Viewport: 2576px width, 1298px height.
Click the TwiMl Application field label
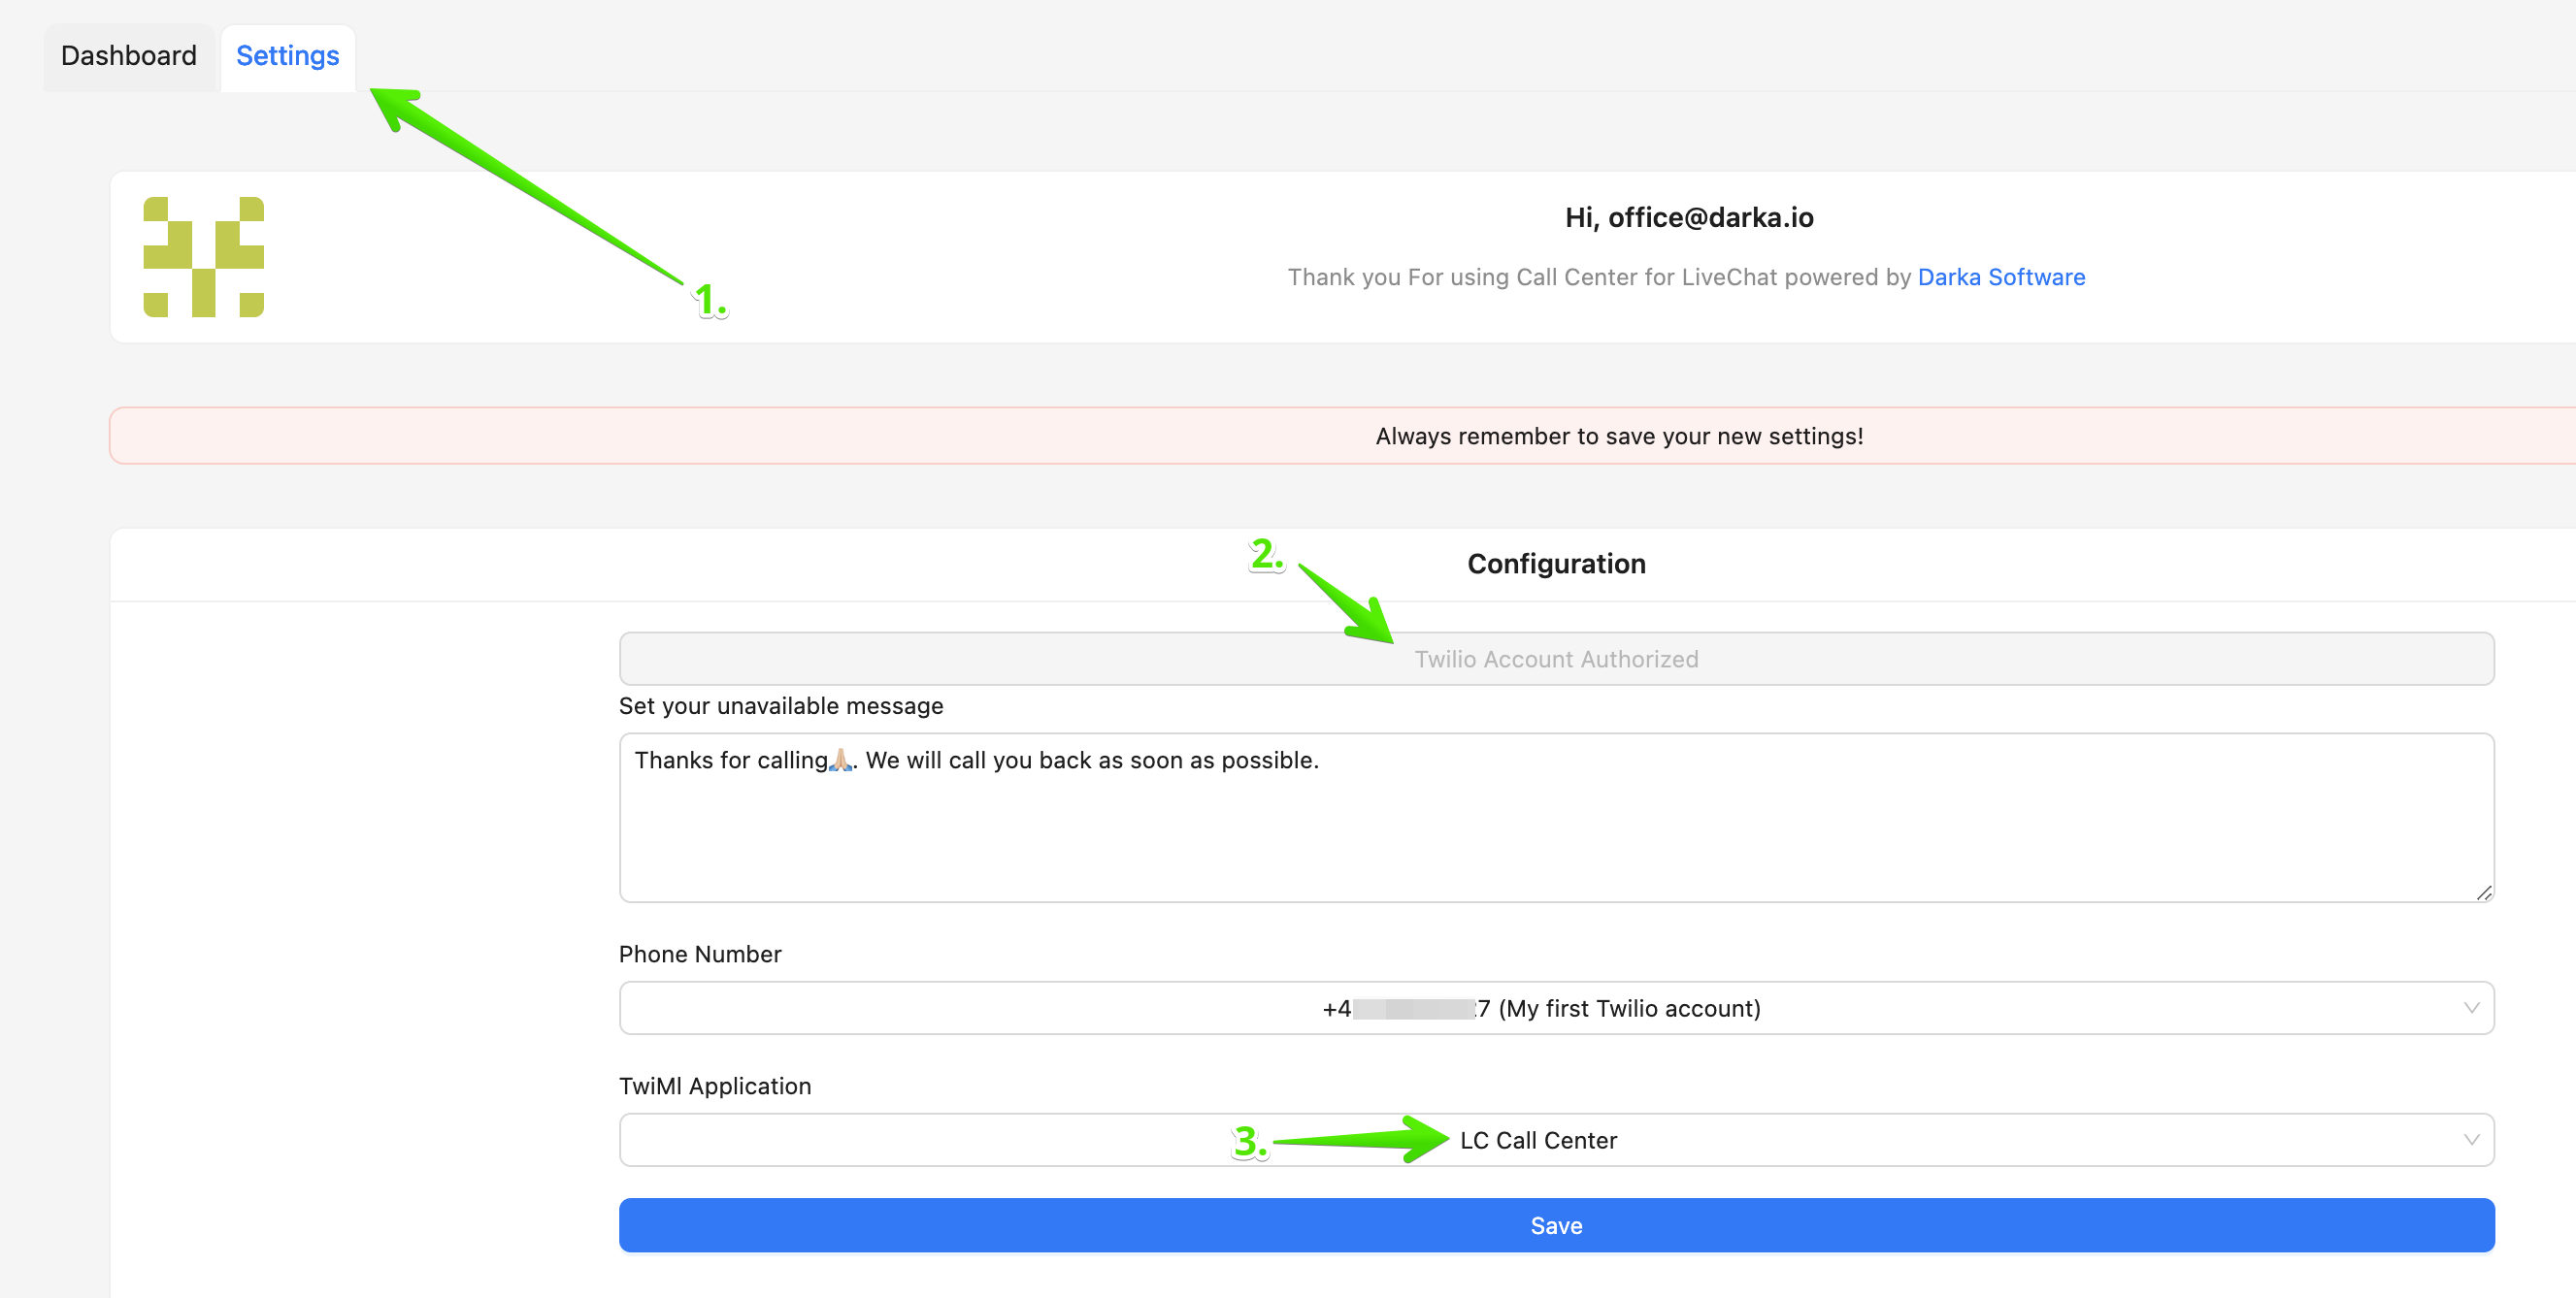coord(714,1086)
